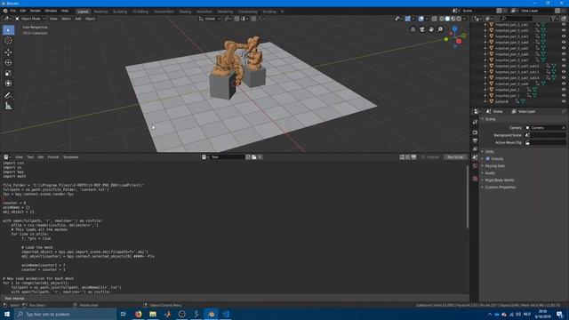
Task: Open the viewport Add menu
Action: click(x=78, y=19)
